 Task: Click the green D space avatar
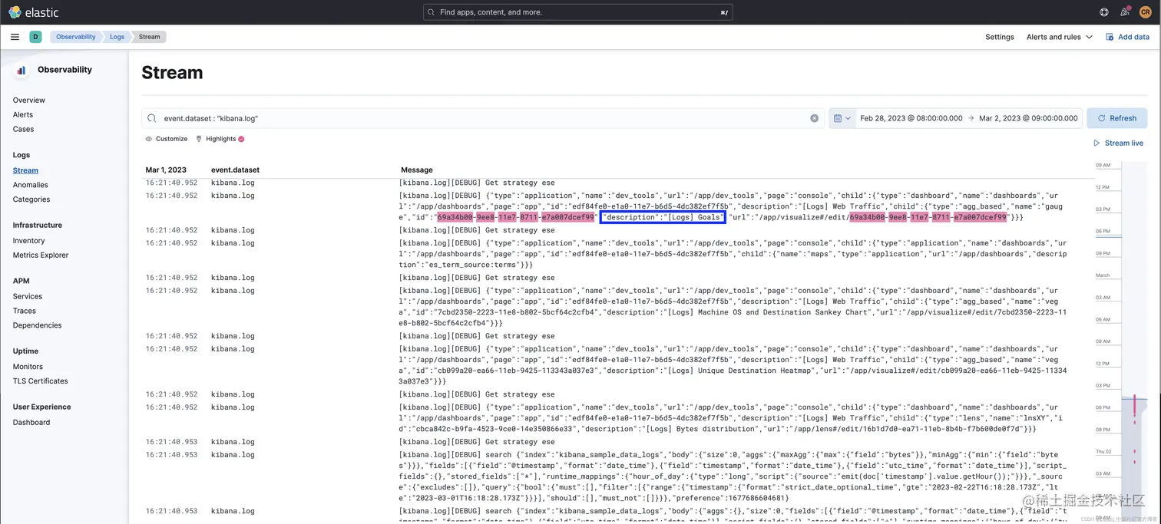coord(35,37)
